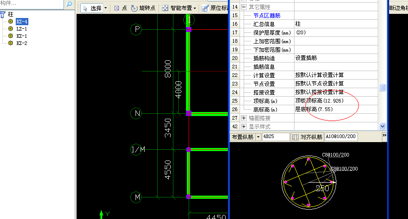The width and height of the screenshot is (408, 219).
Task: Click the axis P bubble
Action: pos(136,29)
